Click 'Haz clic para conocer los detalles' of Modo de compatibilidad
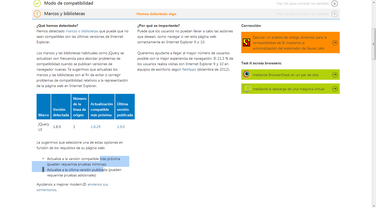 point(303,3)
